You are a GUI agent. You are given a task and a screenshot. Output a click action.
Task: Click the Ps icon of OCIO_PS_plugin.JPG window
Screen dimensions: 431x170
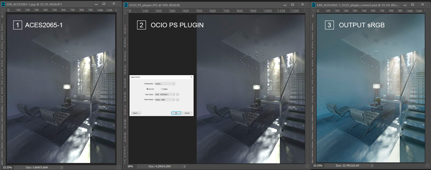pos(126,5)
